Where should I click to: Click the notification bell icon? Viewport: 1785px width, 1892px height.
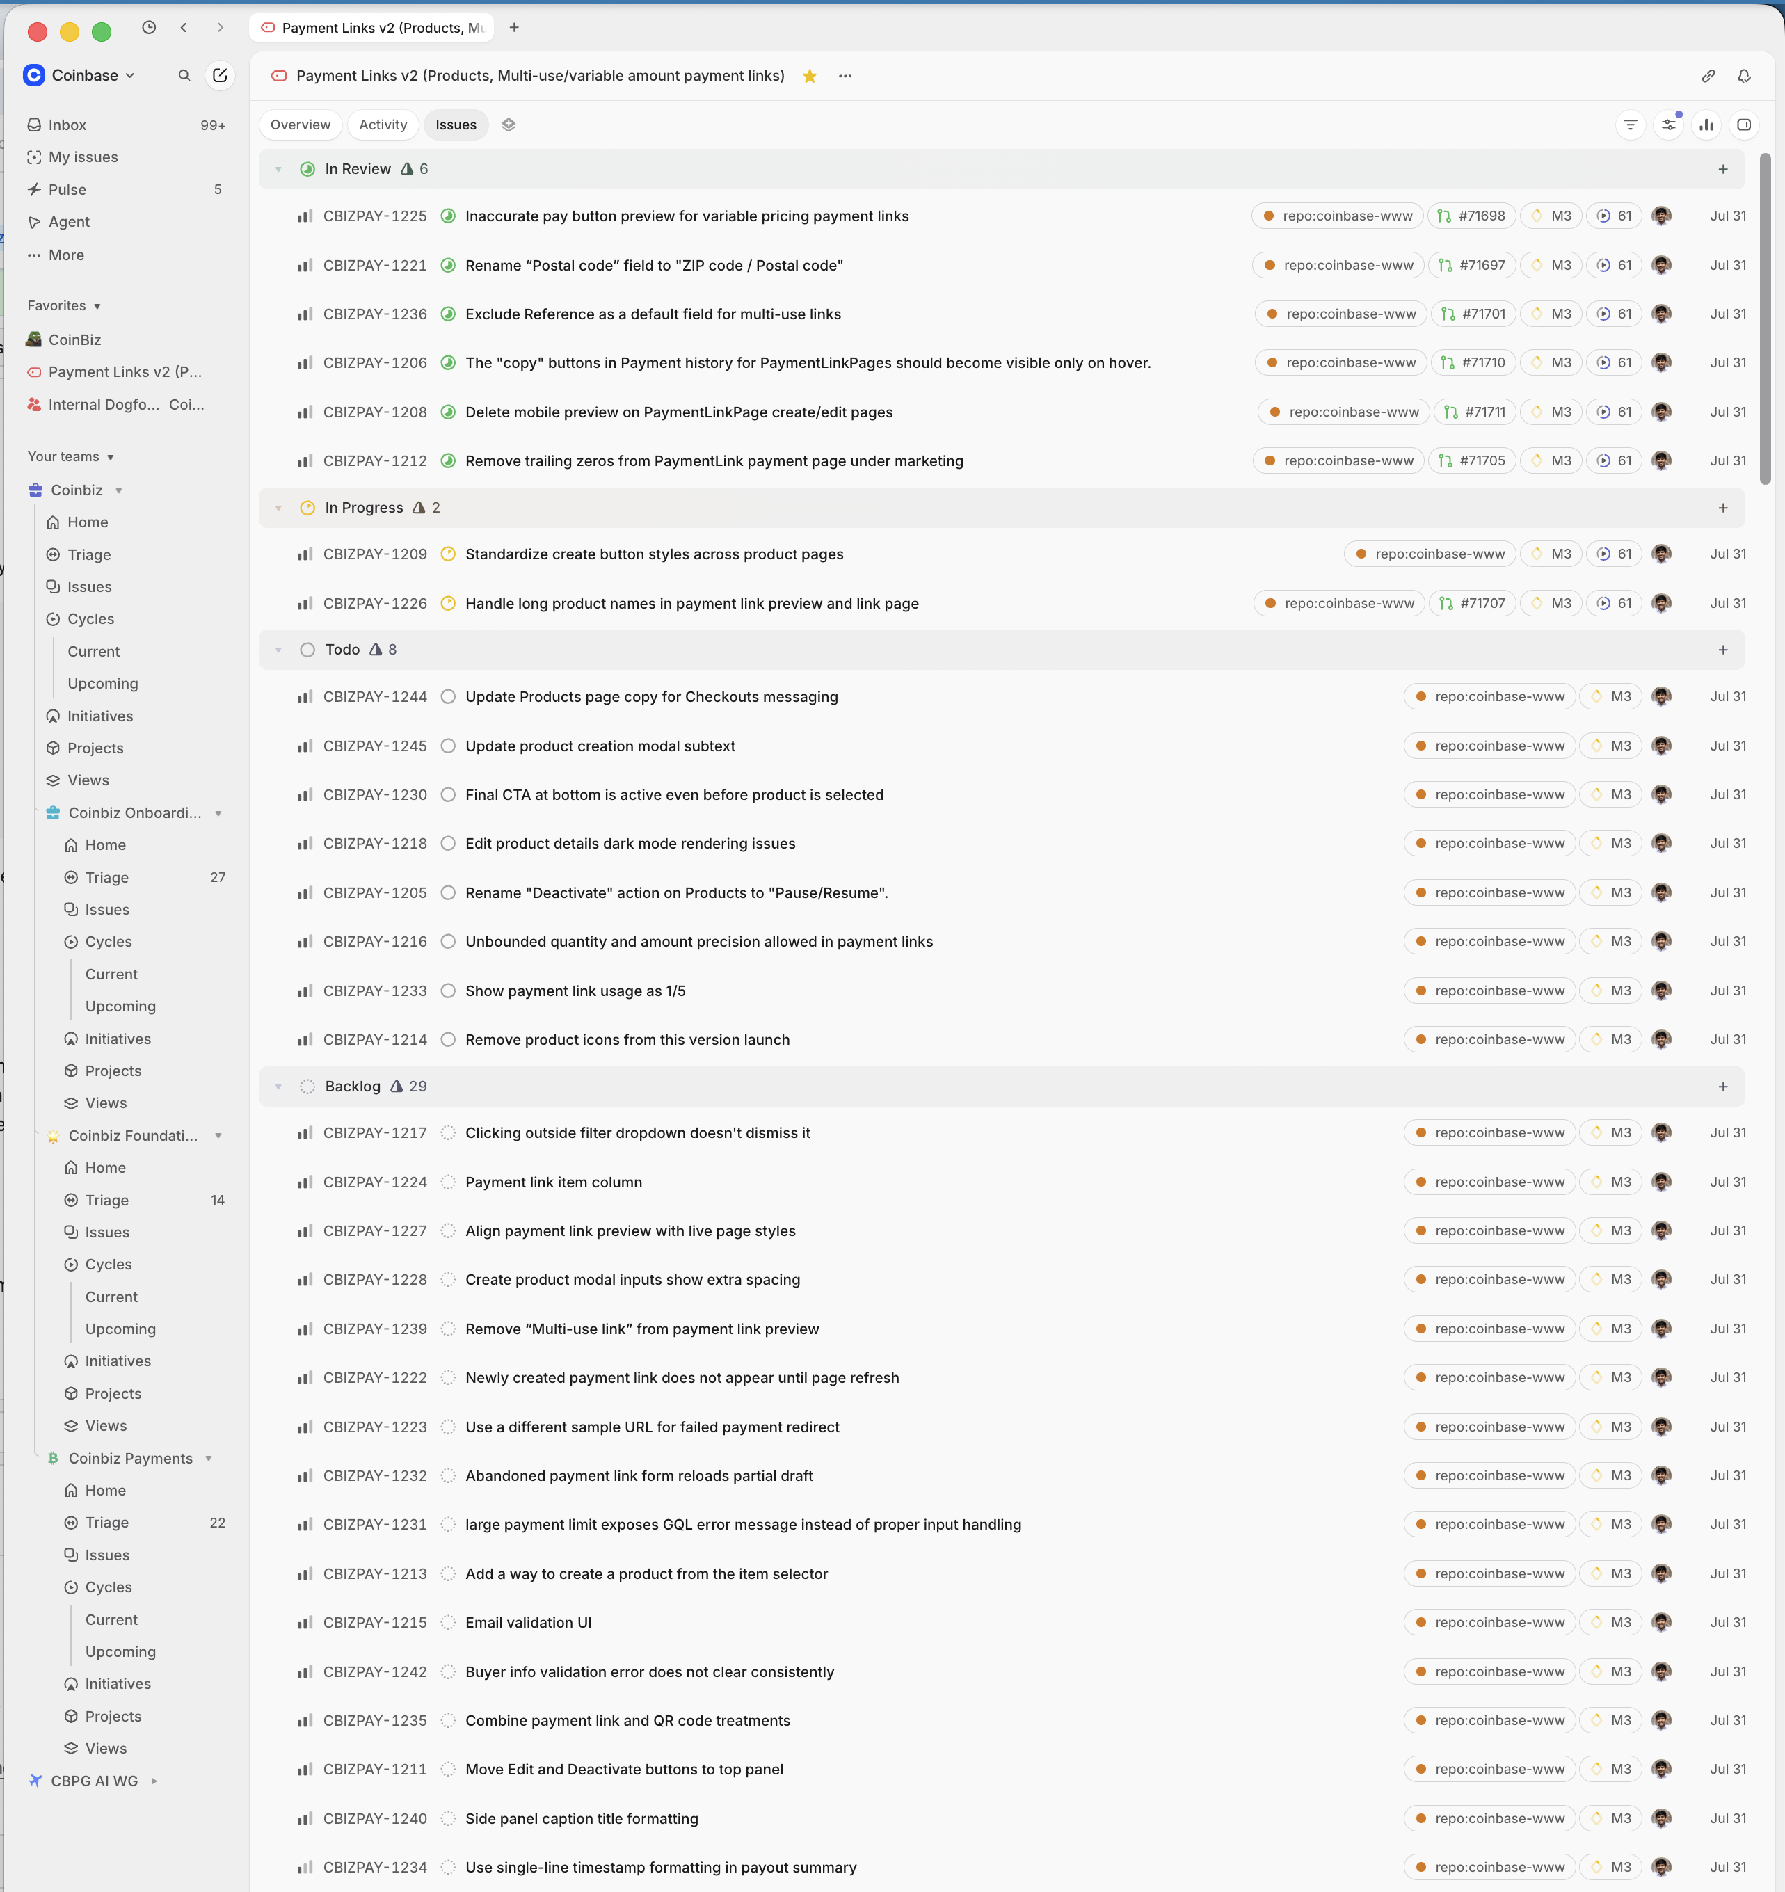coord(1744,76)
